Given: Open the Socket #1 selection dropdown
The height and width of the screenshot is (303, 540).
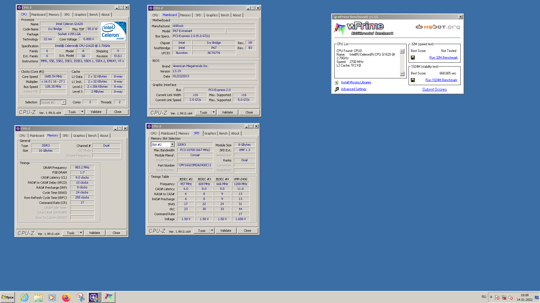Looking at the screenshot, I should tap(64, 102).
